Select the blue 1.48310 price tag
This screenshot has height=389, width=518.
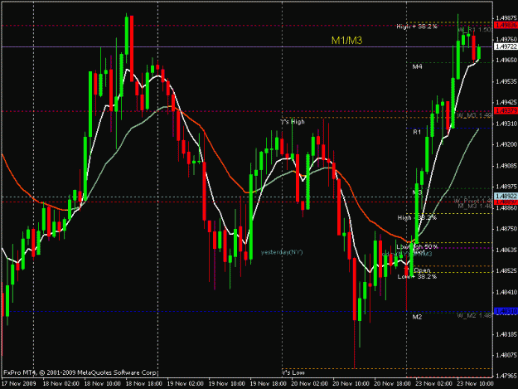click(x=506, y=311)
